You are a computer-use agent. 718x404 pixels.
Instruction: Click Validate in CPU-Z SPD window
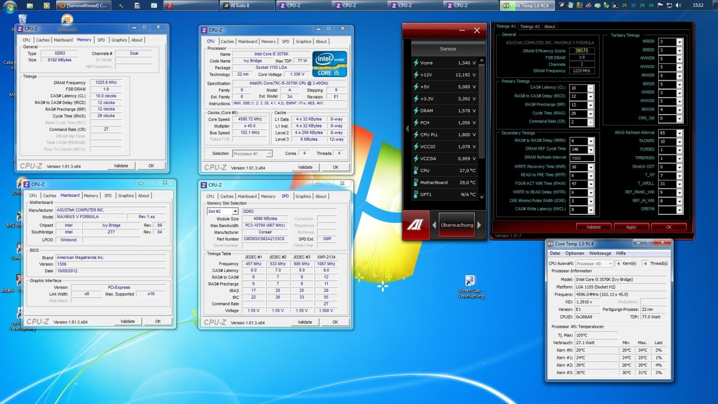305,322
